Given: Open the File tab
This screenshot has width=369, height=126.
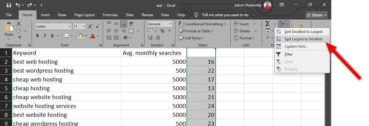Looking at the screenshot, I should (x=9, y=15).
